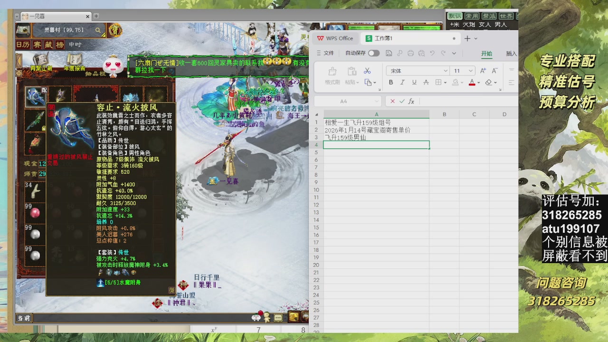Screen dimensions: 608x342
Task: Open the world map icon in game
Action: pos(23,30)
